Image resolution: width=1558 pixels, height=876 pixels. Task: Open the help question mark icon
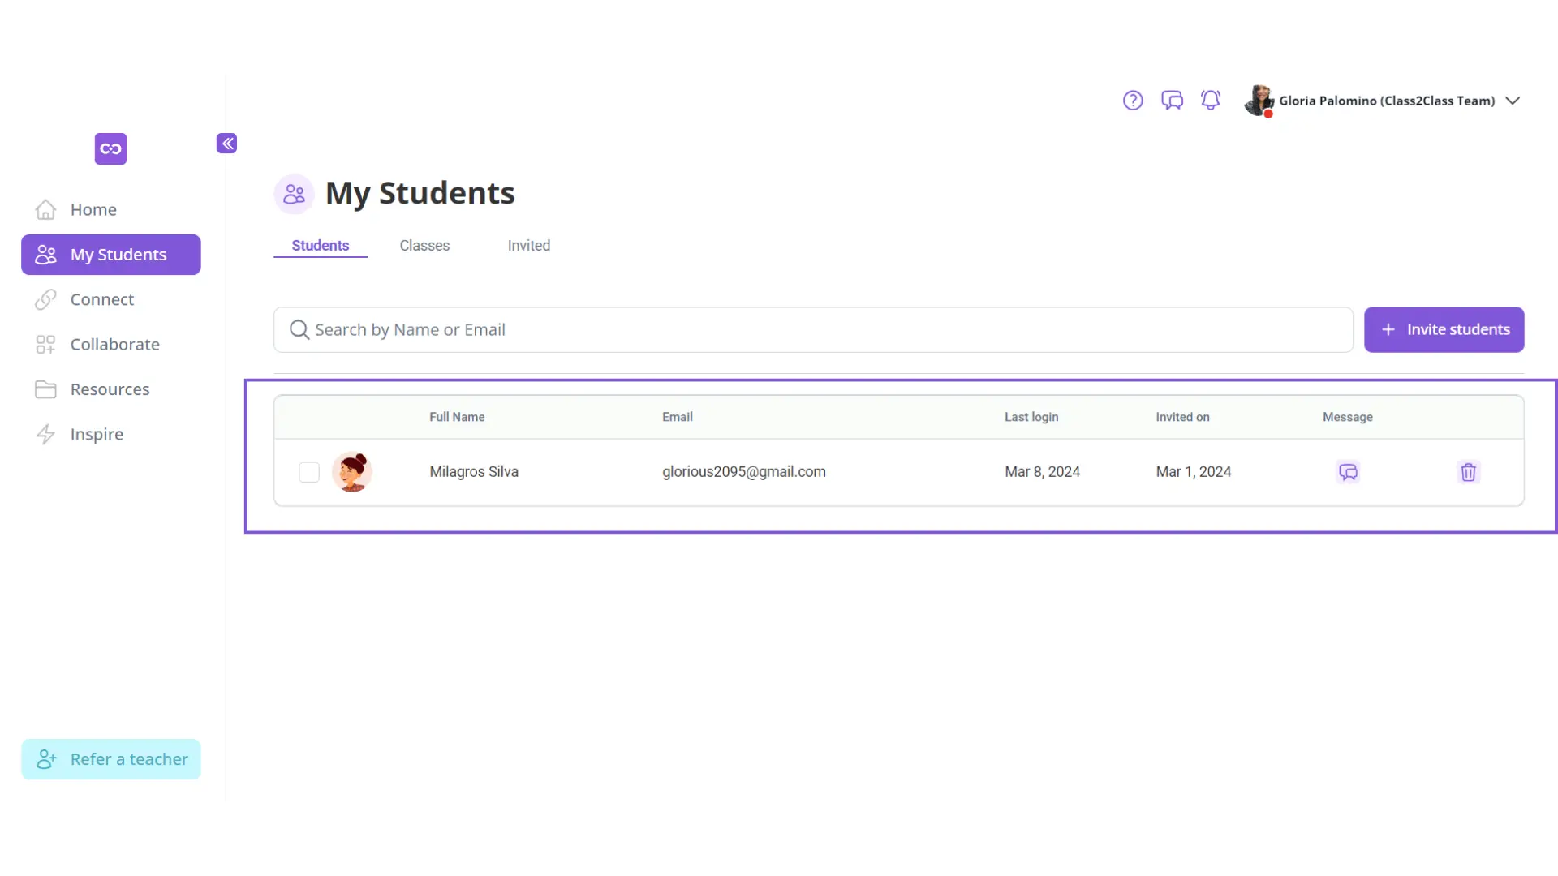coord(1133,101)
